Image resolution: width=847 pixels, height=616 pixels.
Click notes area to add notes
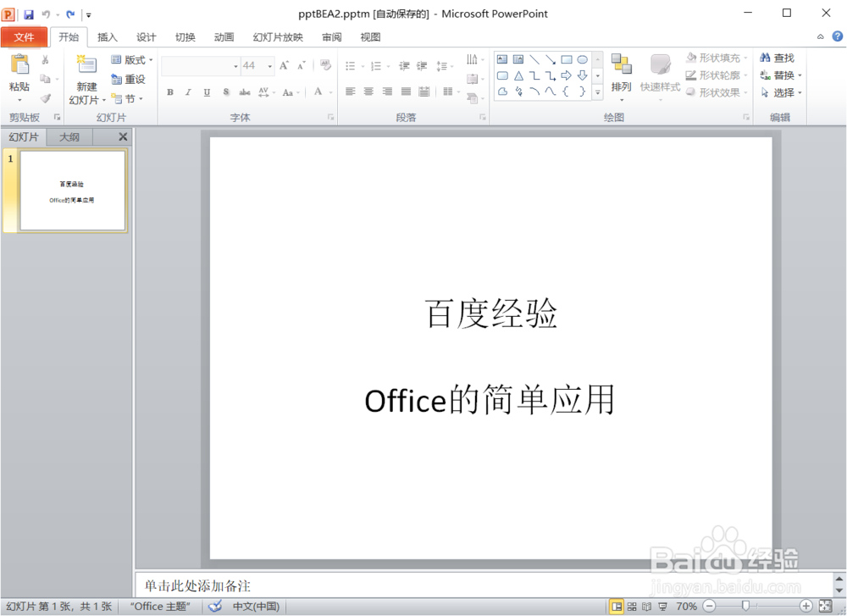(x=484, y=585)
